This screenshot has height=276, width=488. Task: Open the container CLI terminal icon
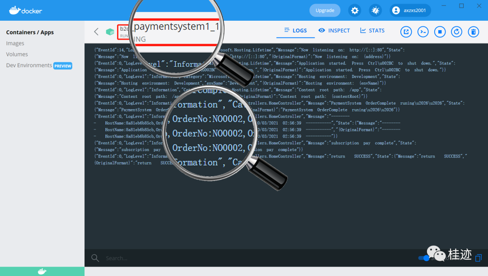click(423, 32)
